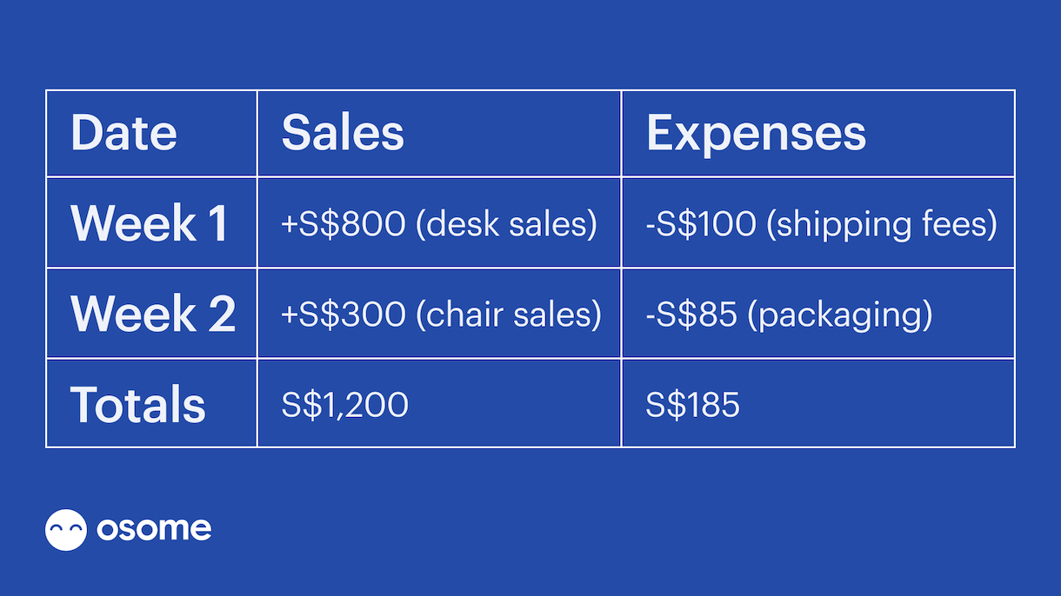Click the words 'chair sales' in parentheses

(x=509, y=315)
